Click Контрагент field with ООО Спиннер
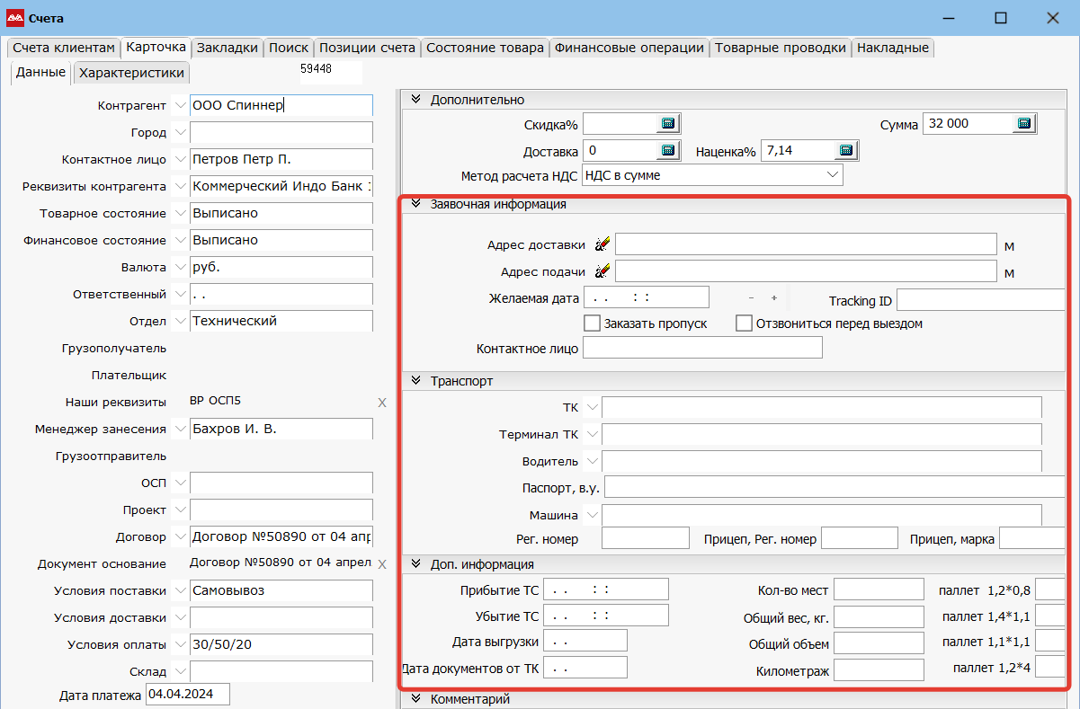 coord(281,106)
